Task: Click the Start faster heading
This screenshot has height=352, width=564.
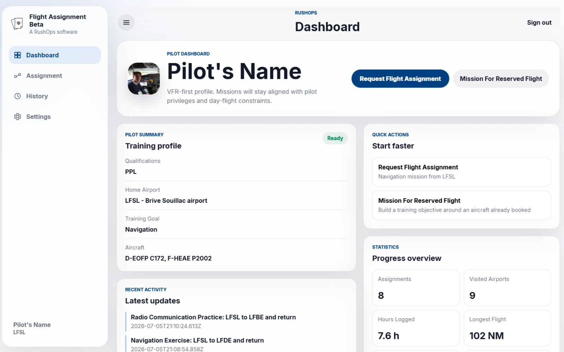Action: click(x=393, y=146)
